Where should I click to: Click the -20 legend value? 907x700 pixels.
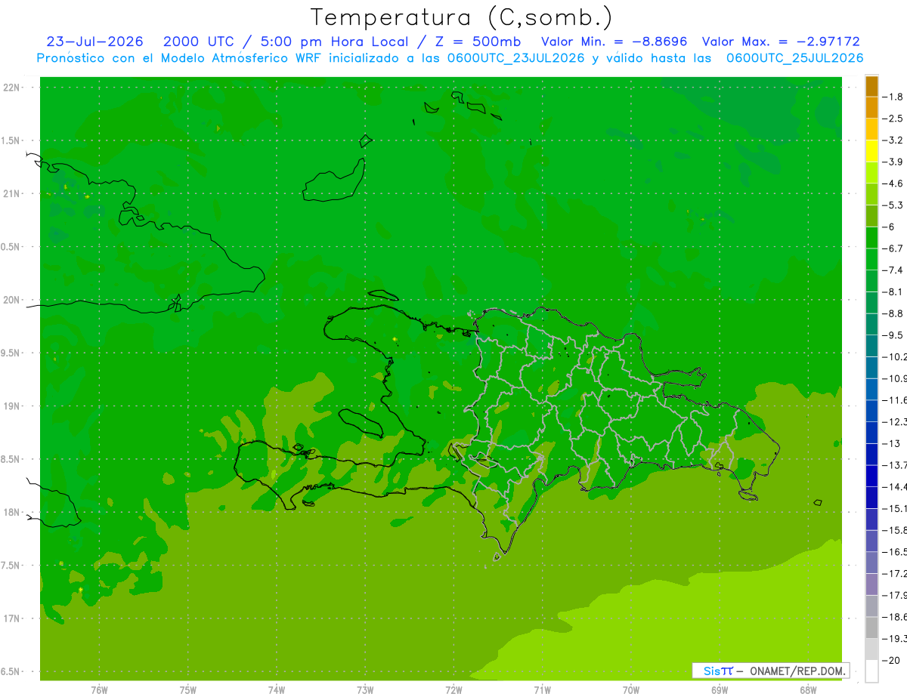pos(893,661)
